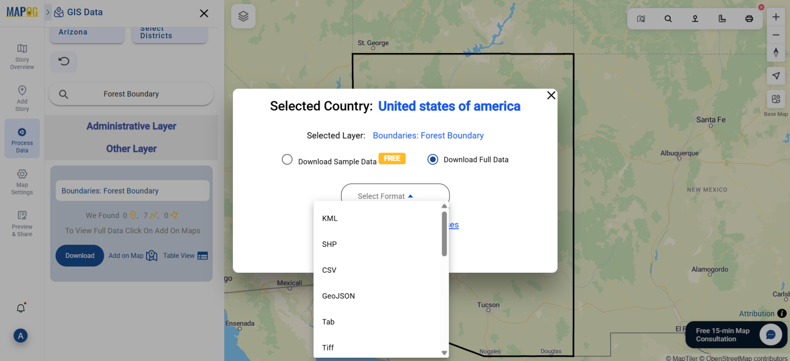Viewport: 790px width, 361px height.
Task: Click the locate-me navigation arrow
Action: [776, 75]
